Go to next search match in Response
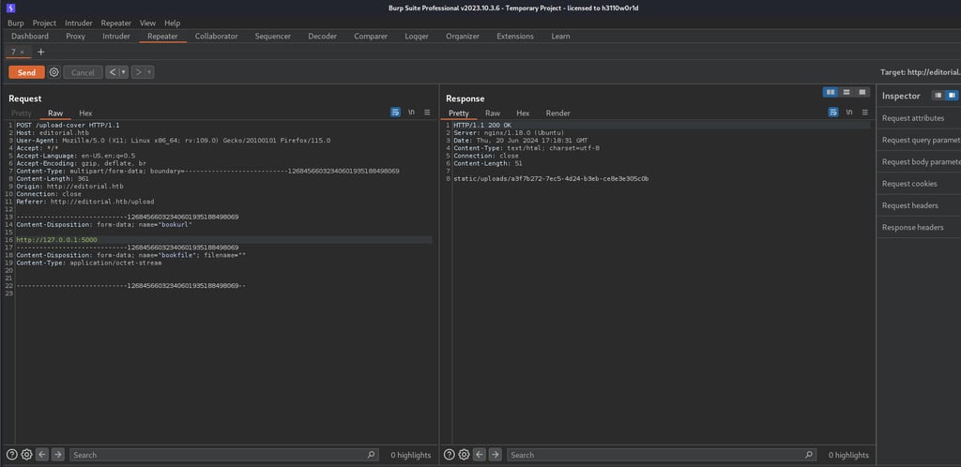Viewport: 961px width, 467px height. click(495, 455)
